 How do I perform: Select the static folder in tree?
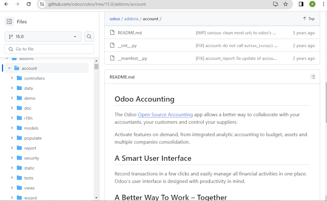click(x=29, y=168)
